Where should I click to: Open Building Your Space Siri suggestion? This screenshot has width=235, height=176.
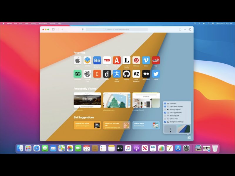87,125
